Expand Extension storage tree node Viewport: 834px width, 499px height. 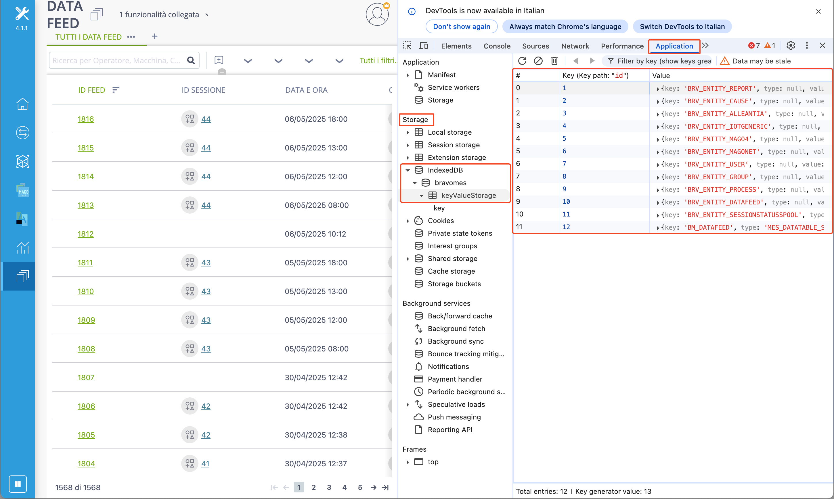coord(408,157)
